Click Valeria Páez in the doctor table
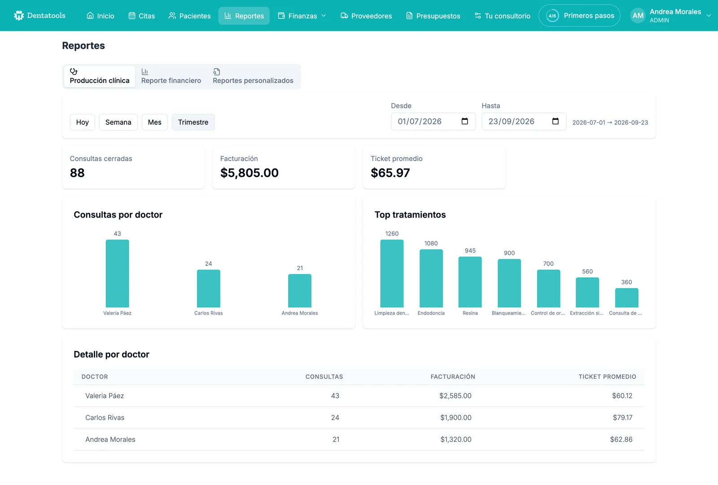 coord(105,396)
